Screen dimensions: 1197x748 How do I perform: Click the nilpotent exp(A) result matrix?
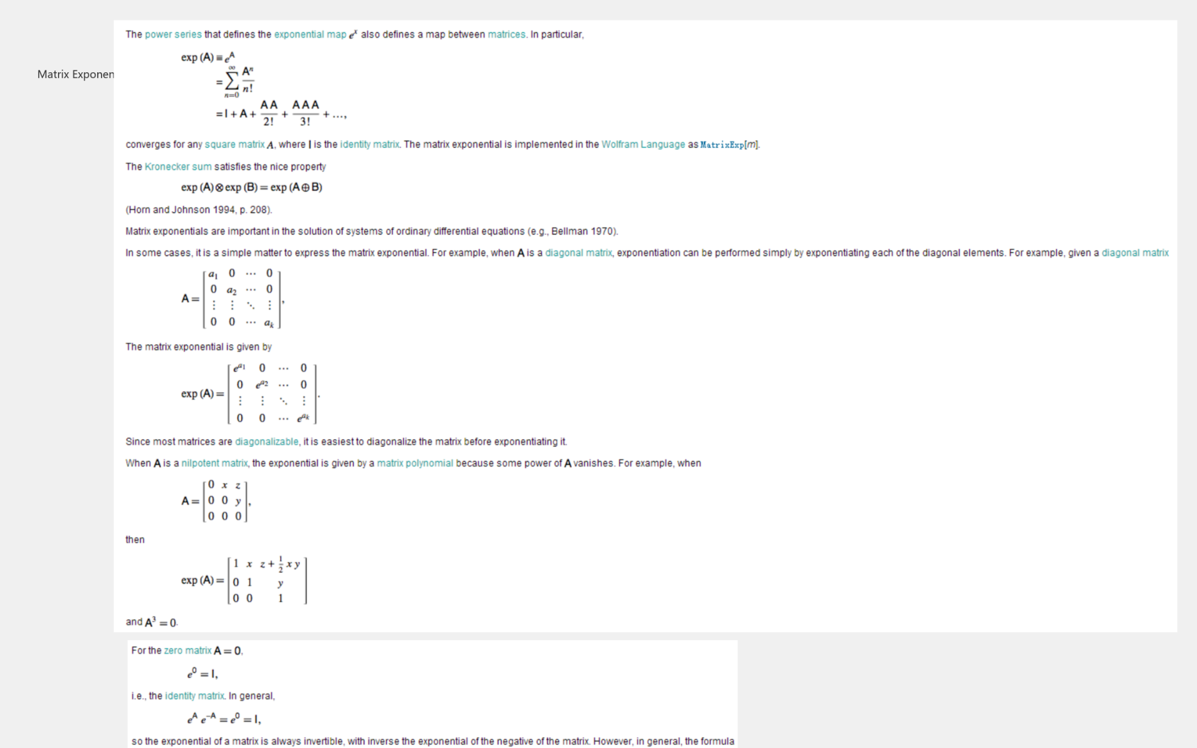tap(245, 580)
